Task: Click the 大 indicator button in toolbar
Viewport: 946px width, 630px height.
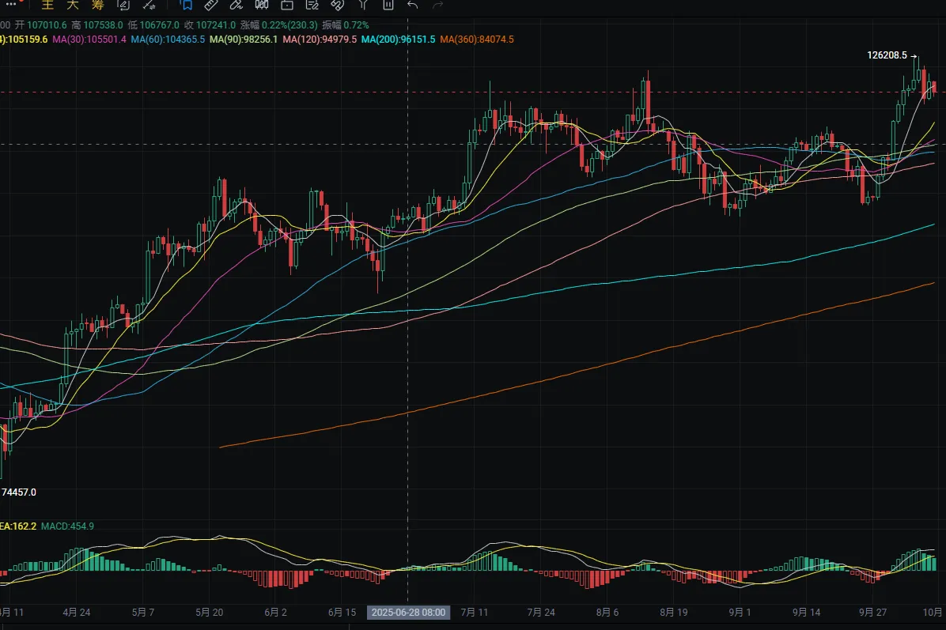Action: click(72, 5)
